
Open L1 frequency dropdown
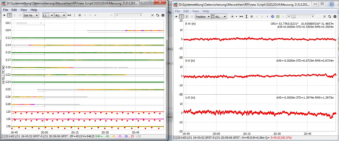(x=48, y=15)
